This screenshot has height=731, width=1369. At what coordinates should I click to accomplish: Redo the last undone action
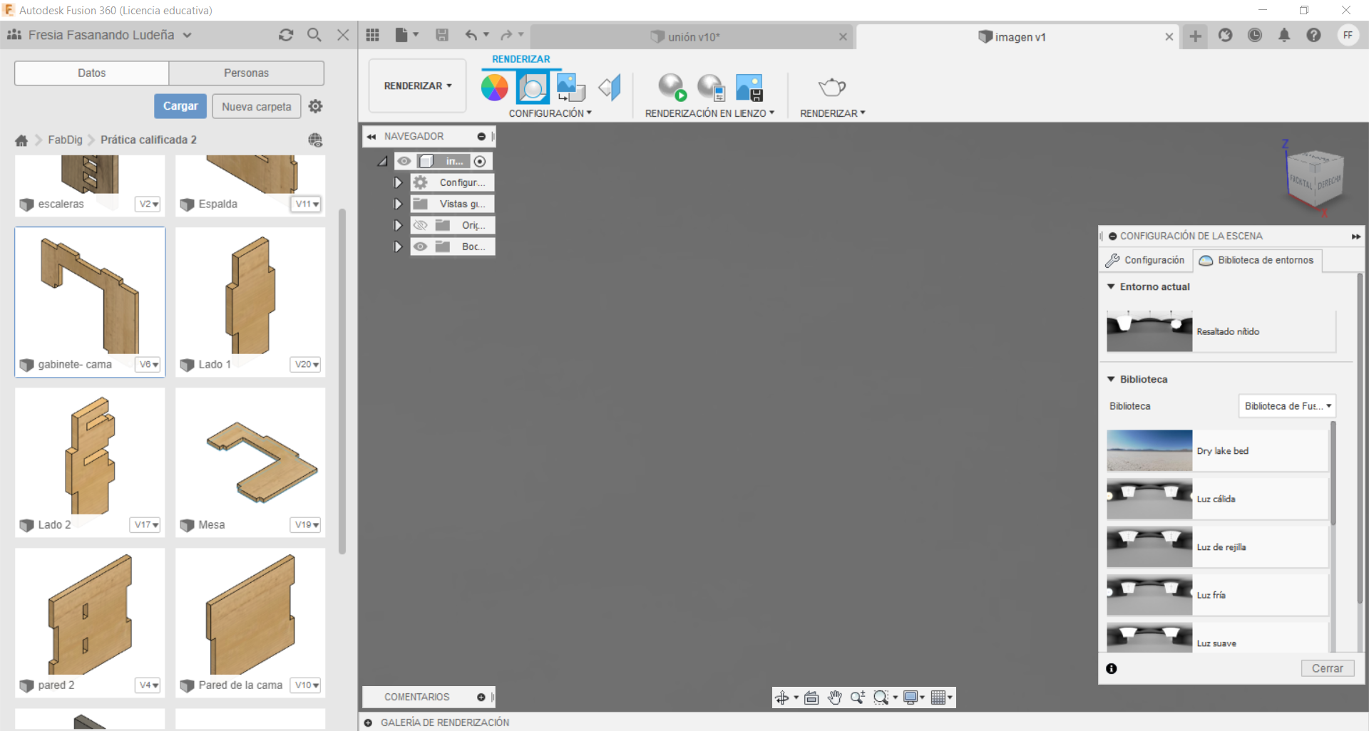point(506,35)
